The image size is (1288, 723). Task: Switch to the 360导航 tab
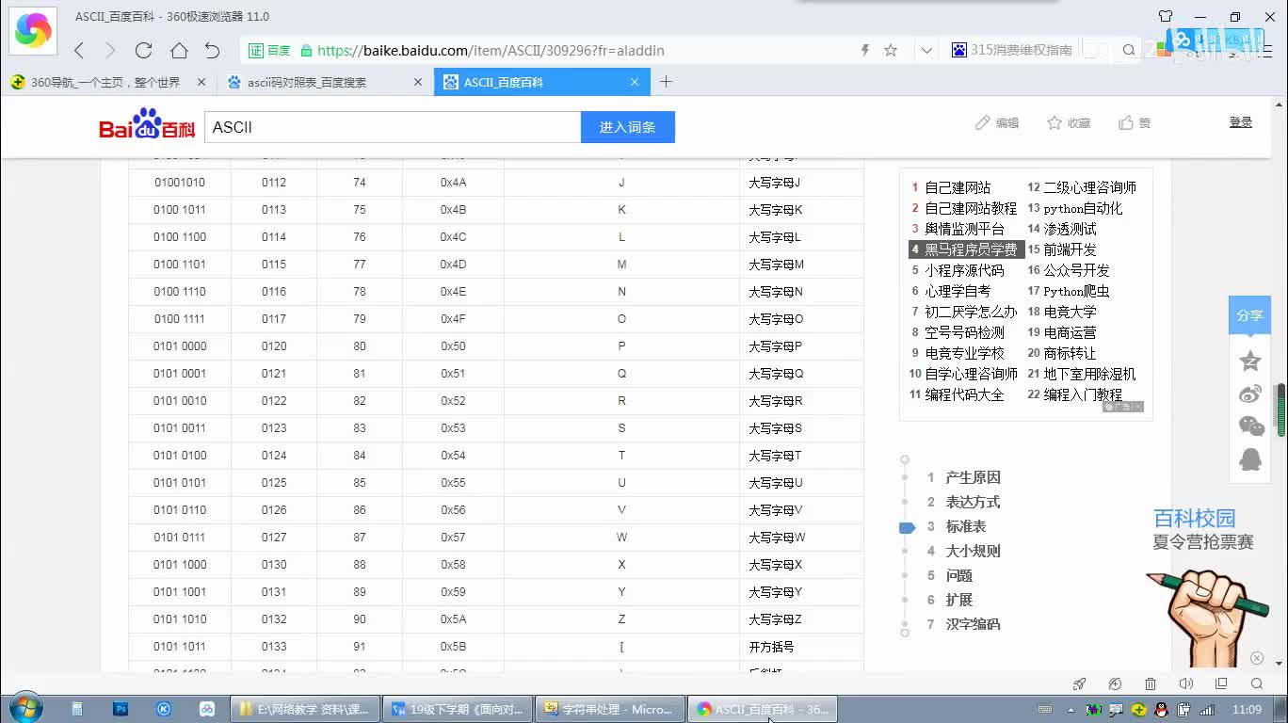pyautogui.click(x=105, y=83)
